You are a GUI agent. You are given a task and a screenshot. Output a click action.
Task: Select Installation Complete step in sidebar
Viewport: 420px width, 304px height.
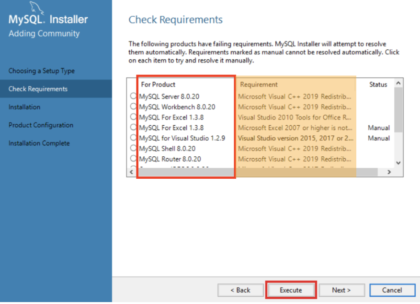(39, 143)
